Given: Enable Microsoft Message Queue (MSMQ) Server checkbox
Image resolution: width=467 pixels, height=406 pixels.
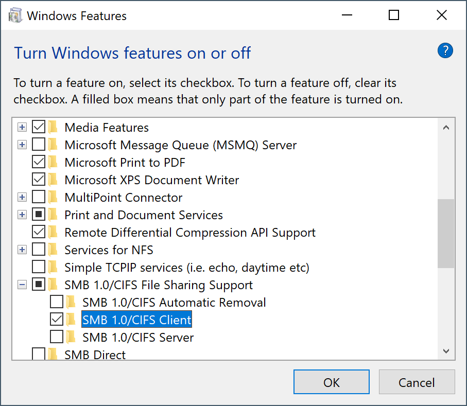Looking at the screenshot, I should click(x=39, y=145).
